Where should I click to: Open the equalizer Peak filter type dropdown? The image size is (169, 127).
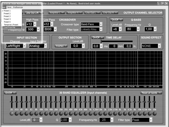click(151, 120)
